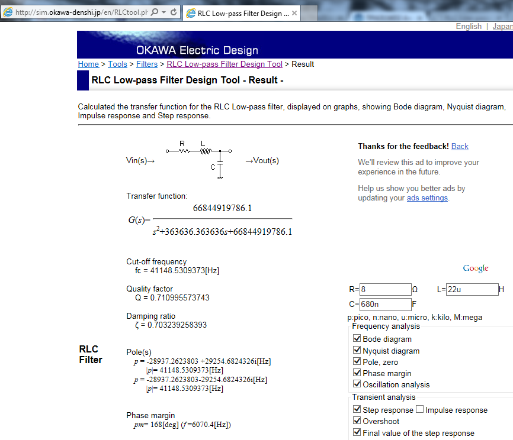513x440 pixels.
Task: Open the Tools breadcrumb link
Action: pyautogui.click(x=117, y=64)
